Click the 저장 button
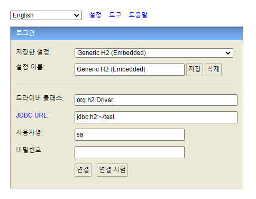 (x=195, y=69)
